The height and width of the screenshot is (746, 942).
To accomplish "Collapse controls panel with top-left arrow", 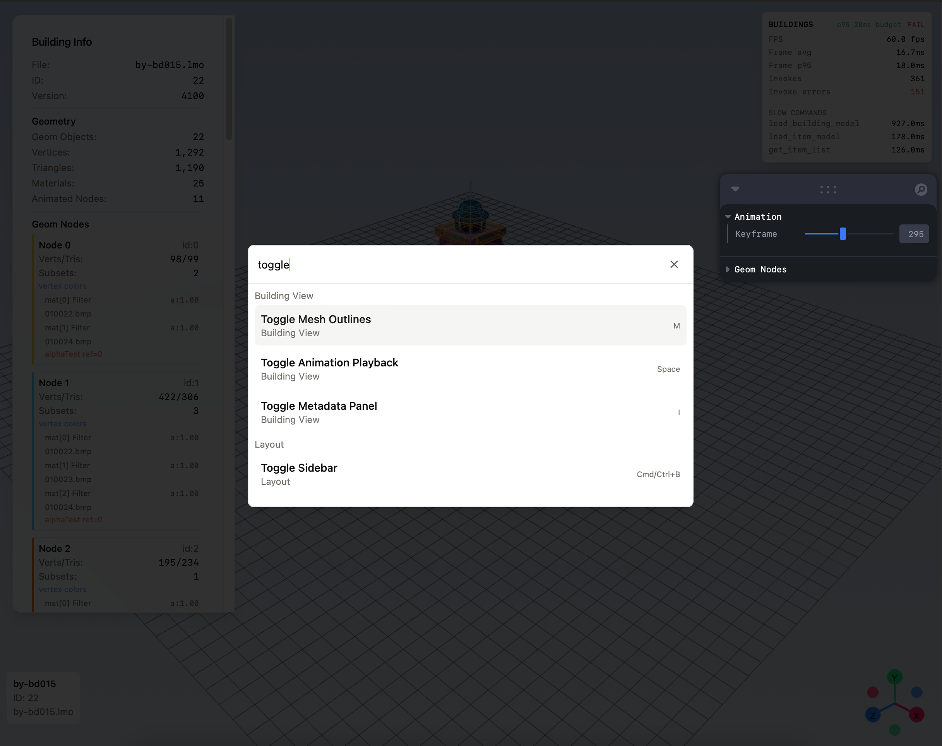I will 735,189.
